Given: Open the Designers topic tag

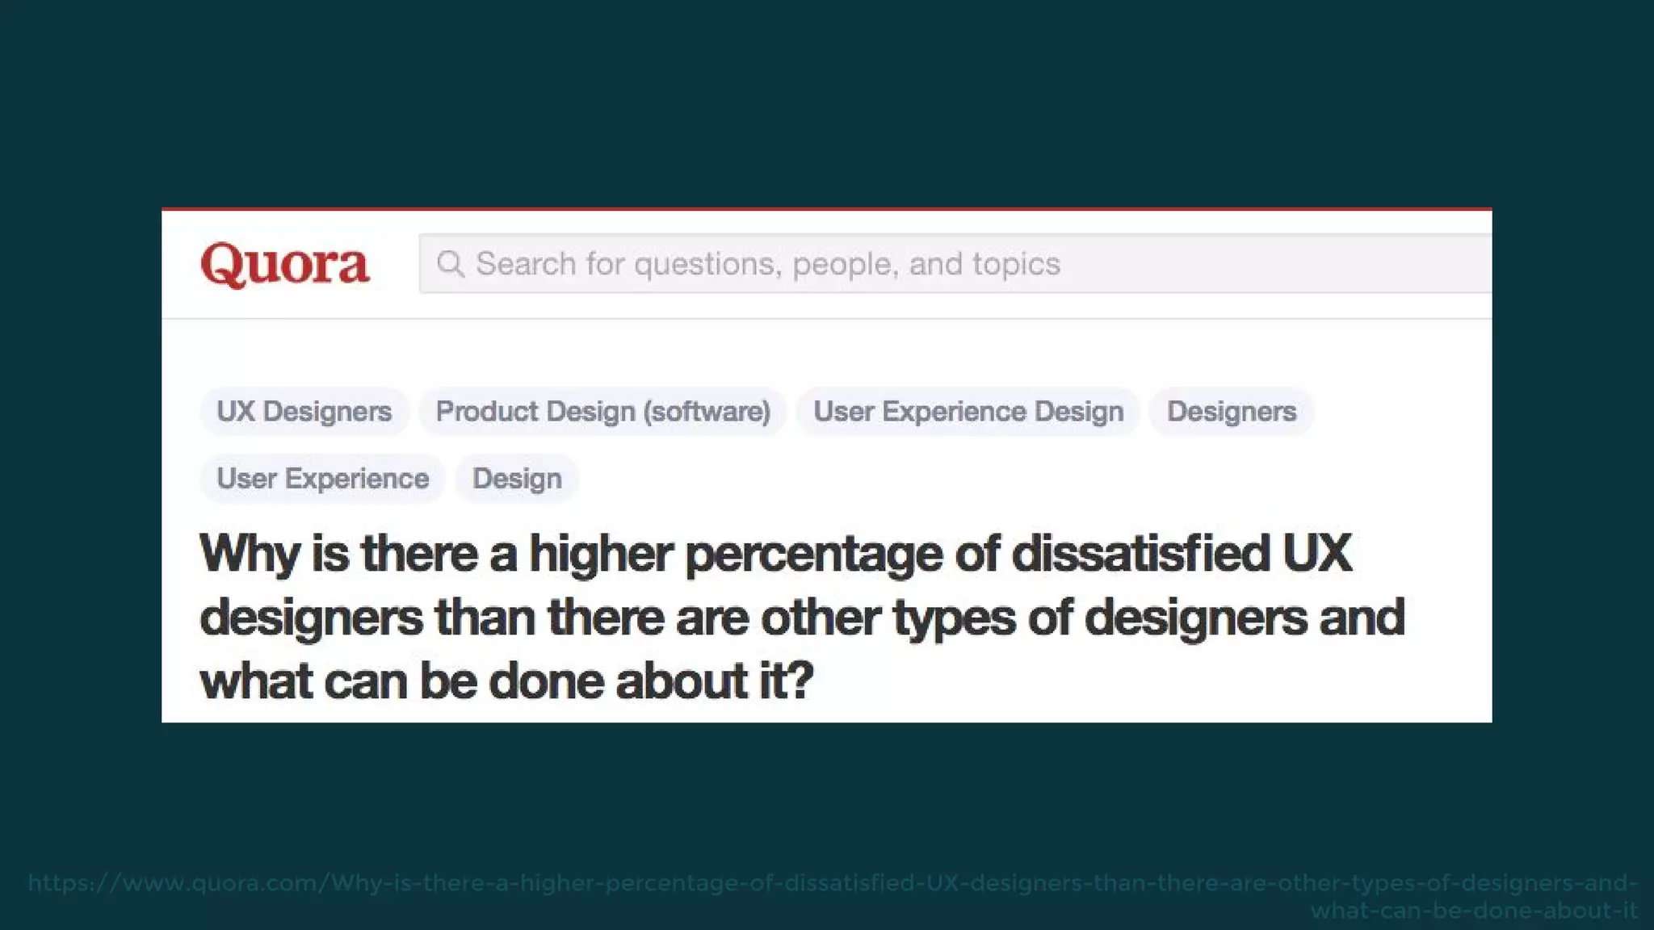Looking at the screenshot, I should click(x=1232, y=412).
